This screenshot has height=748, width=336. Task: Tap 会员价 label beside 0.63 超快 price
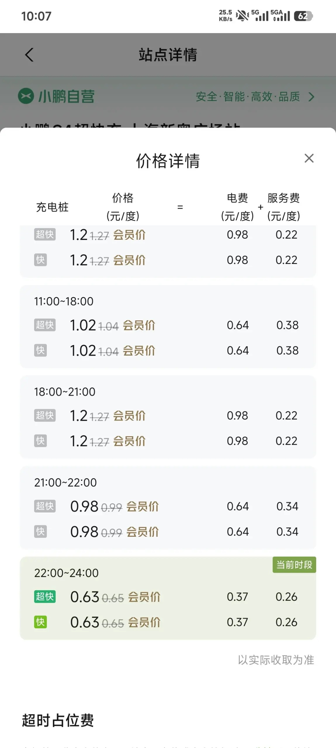(x=144, y=597)
